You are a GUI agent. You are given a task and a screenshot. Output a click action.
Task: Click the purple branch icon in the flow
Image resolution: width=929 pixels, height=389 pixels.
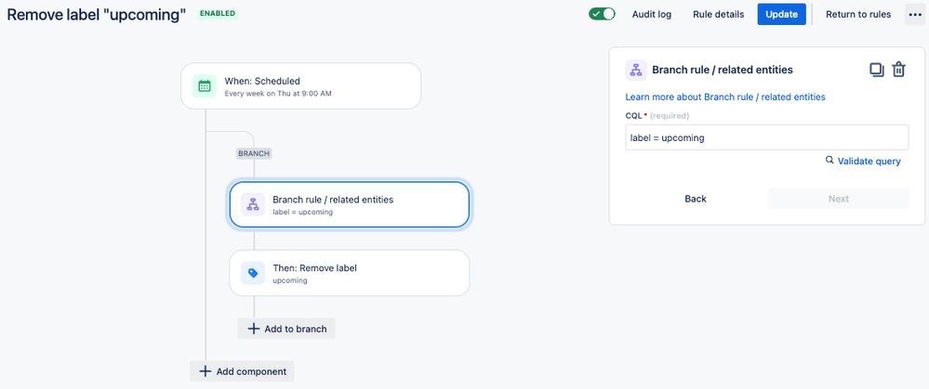253,204
